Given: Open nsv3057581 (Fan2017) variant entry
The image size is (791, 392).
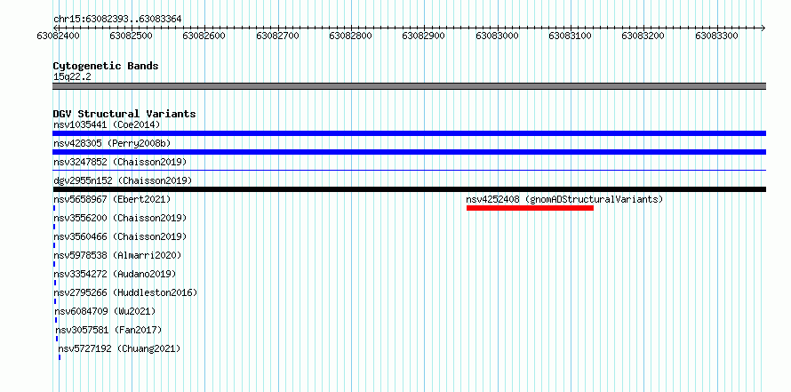Looking at the screenshot, I should (108, 330).
